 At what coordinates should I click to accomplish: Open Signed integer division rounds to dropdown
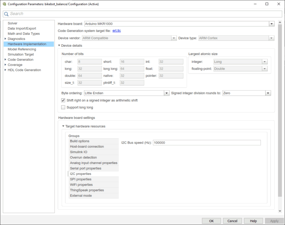[268, 93]
